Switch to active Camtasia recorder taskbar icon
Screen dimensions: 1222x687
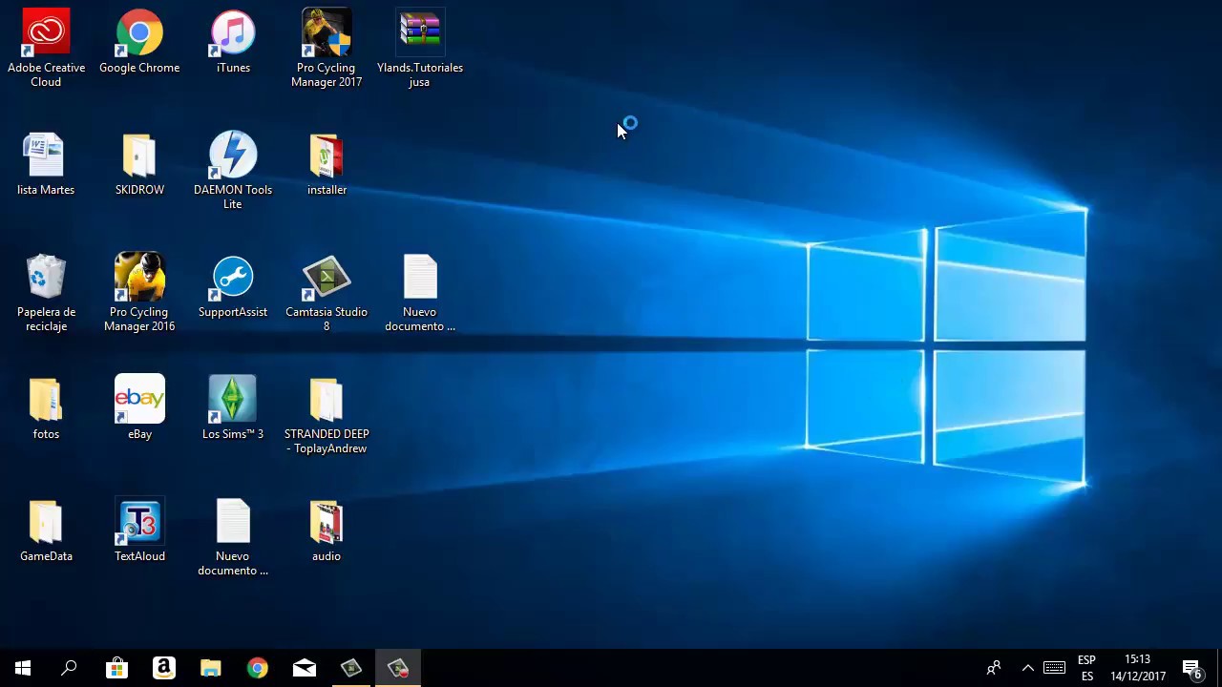tap(398, 668)
